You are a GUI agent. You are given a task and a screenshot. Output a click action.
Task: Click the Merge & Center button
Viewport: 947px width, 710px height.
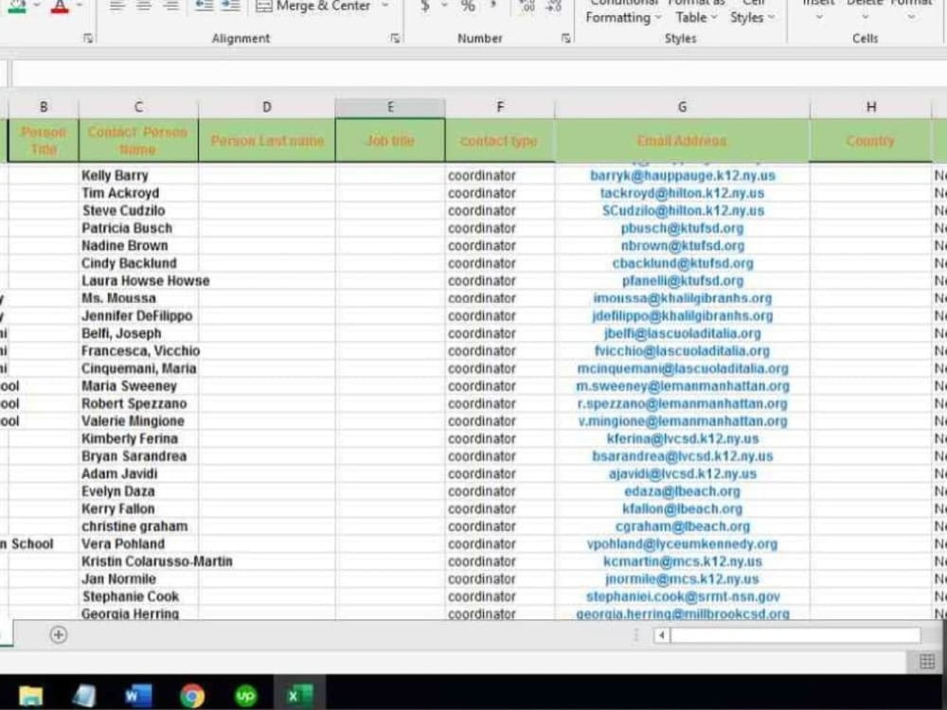(313, 6)
